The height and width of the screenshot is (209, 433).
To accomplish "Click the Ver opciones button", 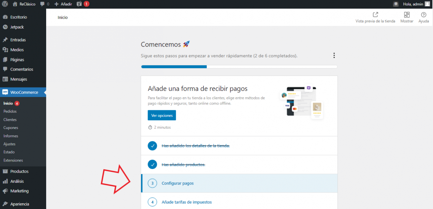I will coord(162,115).
